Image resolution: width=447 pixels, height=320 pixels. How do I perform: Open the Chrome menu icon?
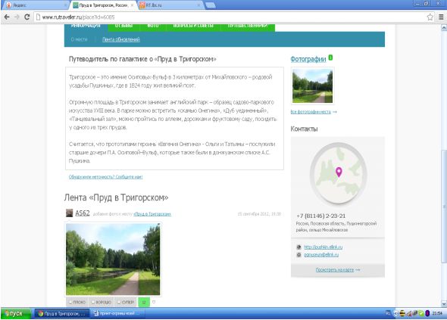(x=441, y=17)
